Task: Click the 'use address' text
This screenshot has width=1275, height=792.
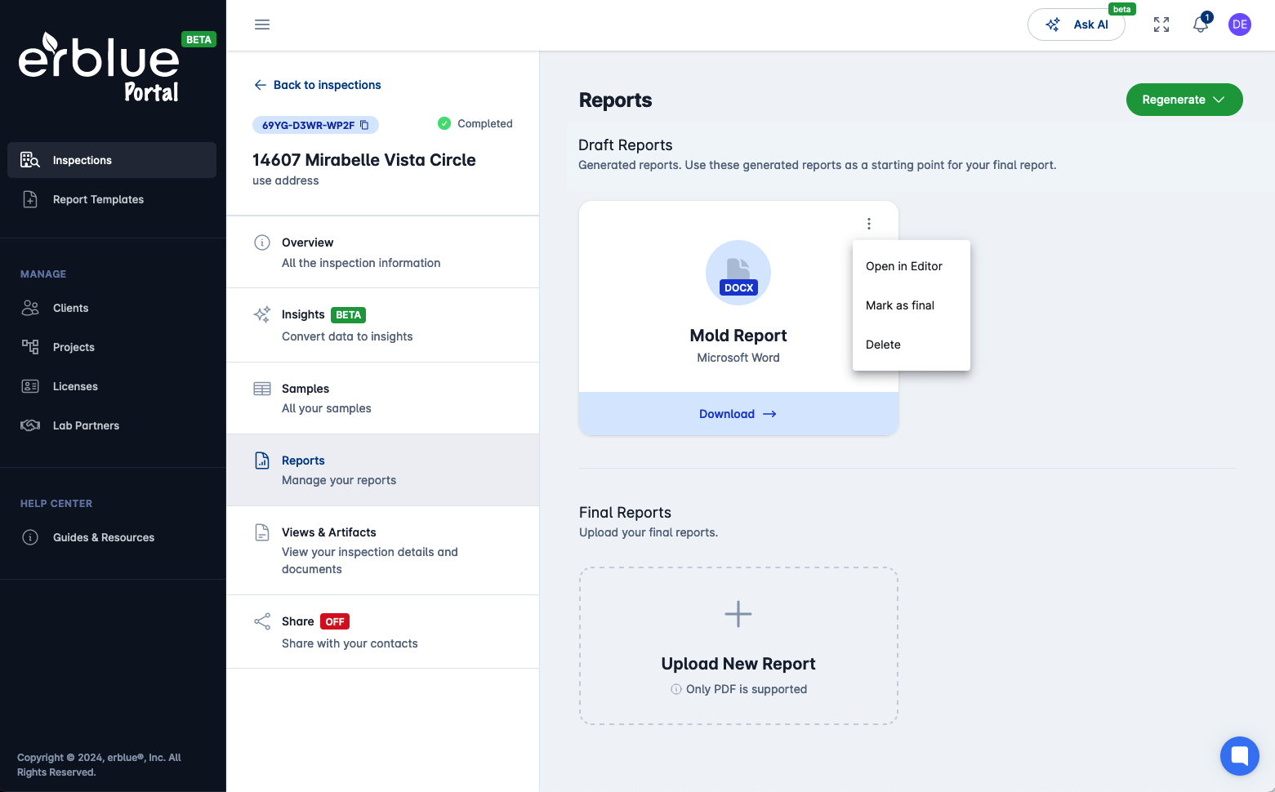Action: tap(286, 180)
